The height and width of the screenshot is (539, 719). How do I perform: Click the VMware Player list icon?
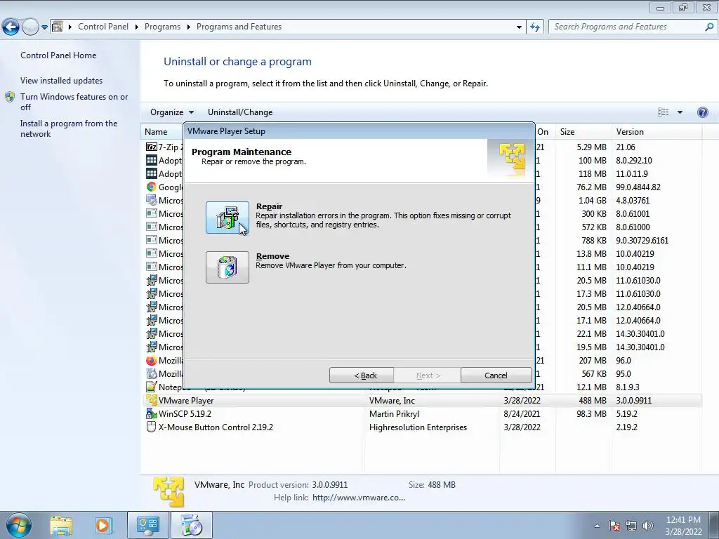(152, 400)
